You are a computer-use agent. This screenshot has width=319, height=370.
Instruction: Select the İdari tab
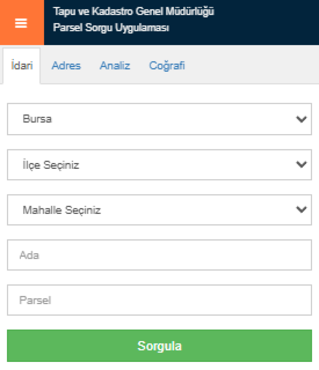pyautogui.click(x=22, y=66)
